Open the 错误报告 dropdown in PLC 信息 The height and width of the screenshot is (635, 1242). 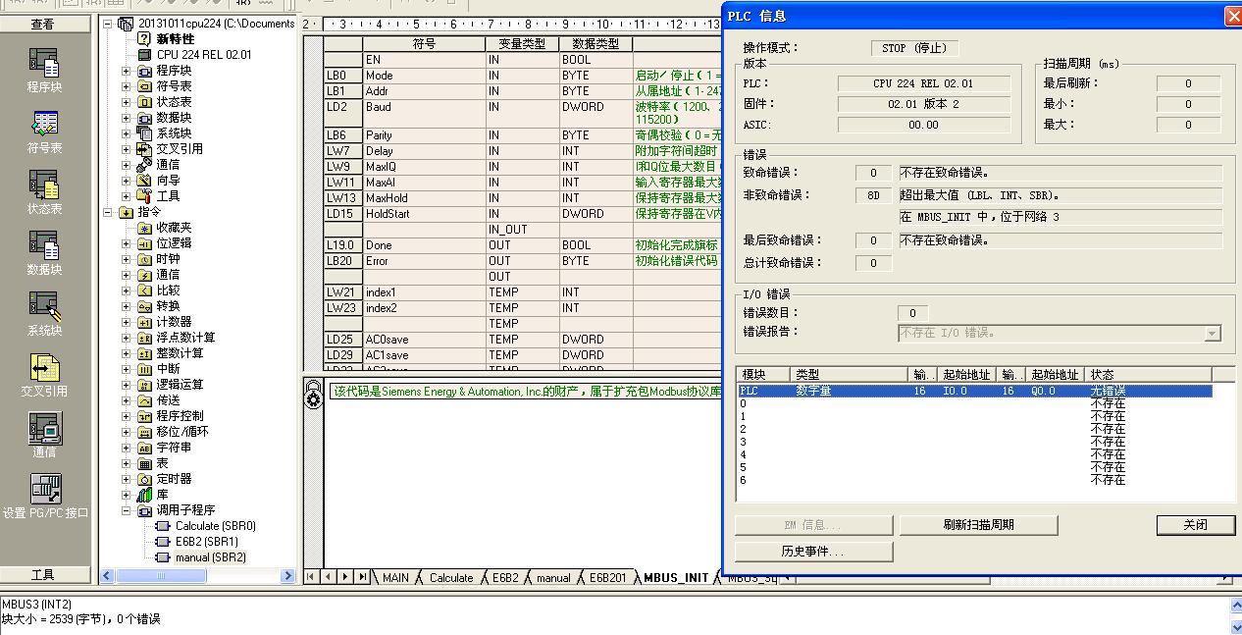click(1213, 334)
